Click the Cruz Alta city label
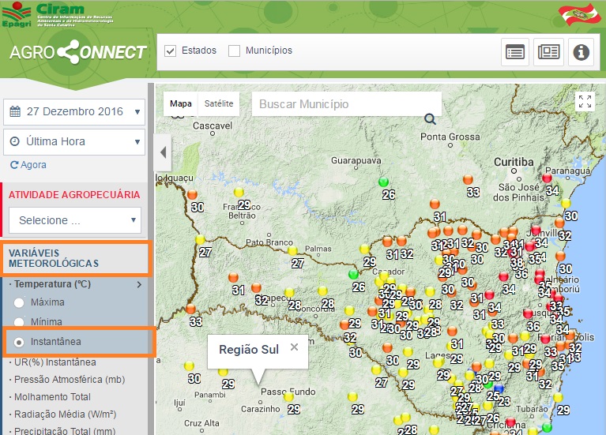606x435 pixels. click(201, 423)
